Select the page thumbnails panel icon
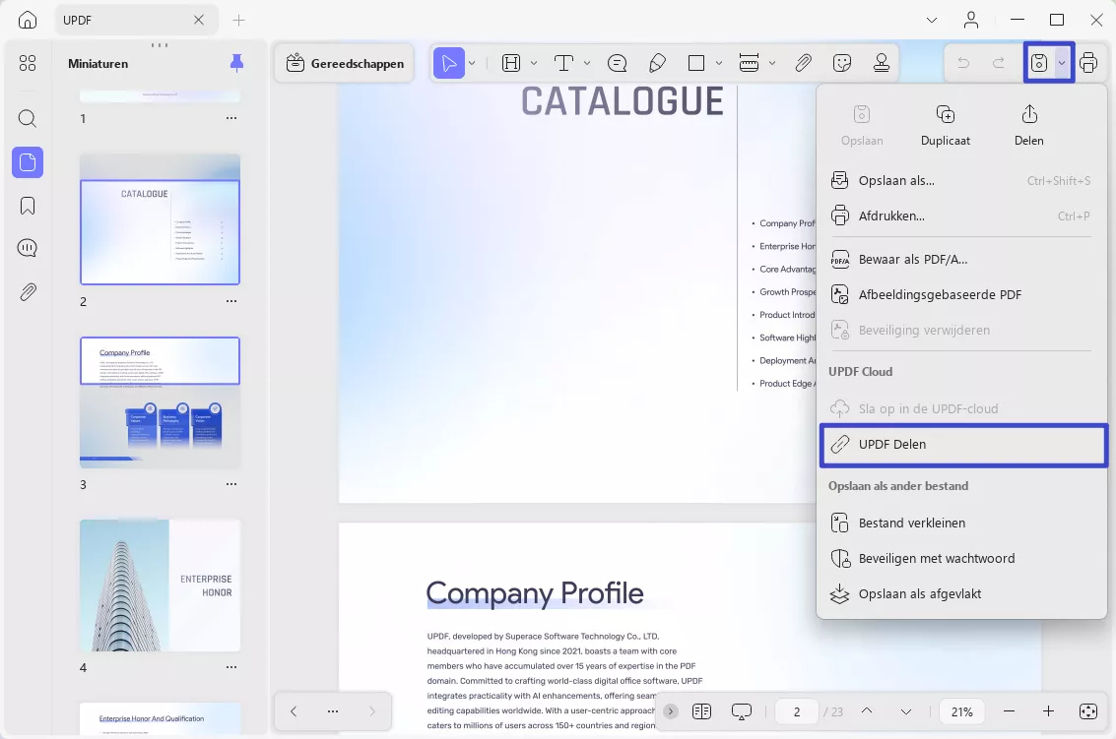1116x739 pixels. (27, 162)
